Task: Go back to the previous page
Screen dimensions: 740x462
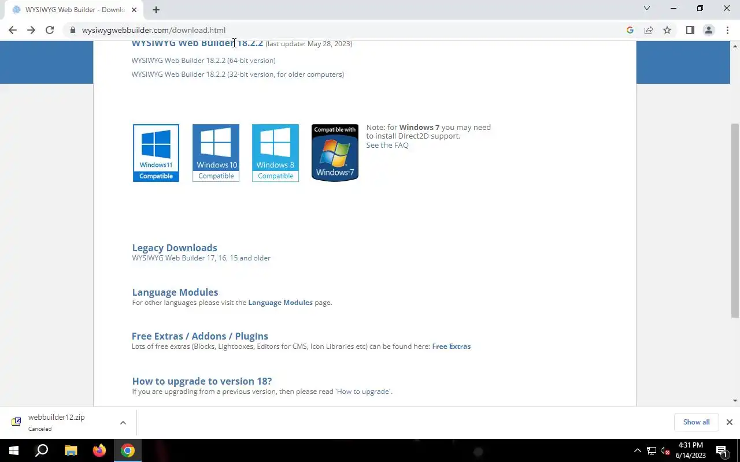Action: click(13, 30)
